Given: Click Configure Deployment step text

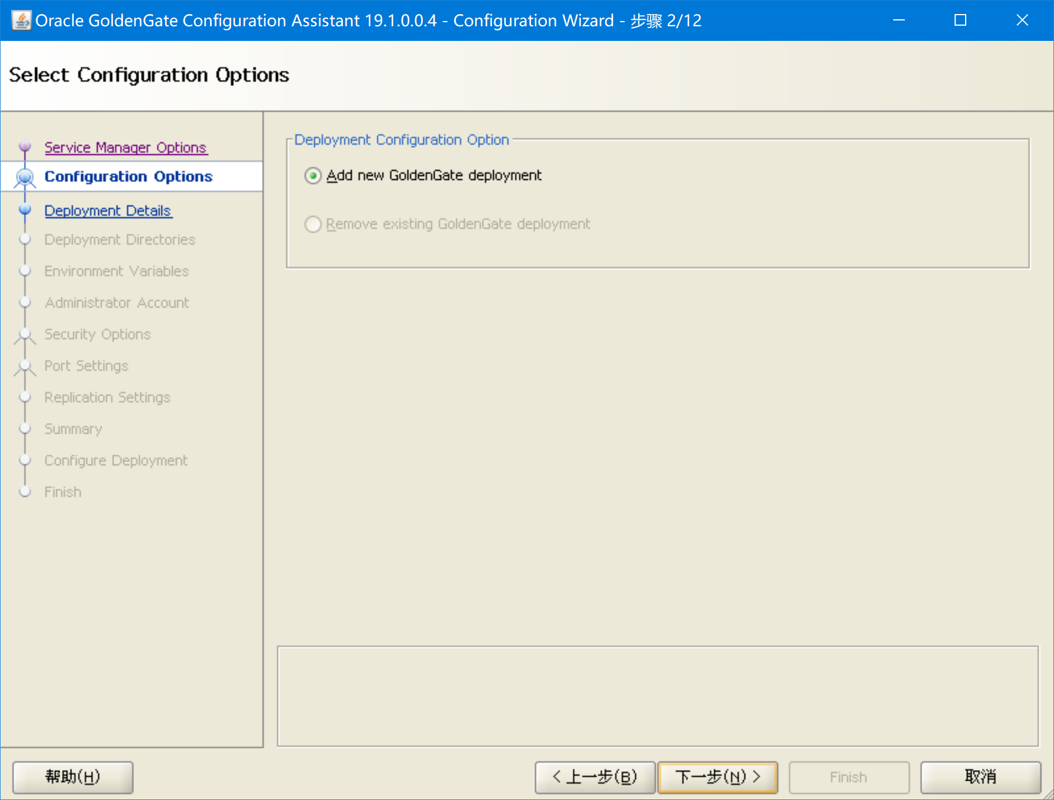Looking at the screenshot, I should click(116, 460).
